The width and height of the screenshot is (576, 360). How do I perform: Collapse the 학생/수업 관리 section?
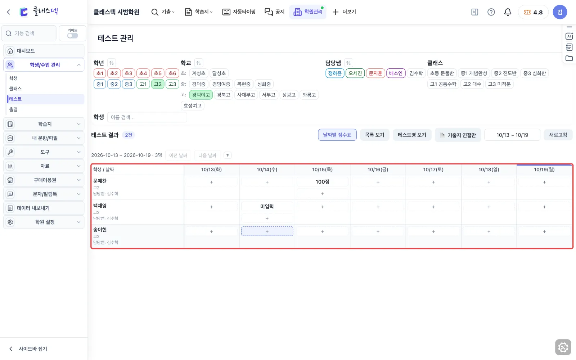[44, 65]
